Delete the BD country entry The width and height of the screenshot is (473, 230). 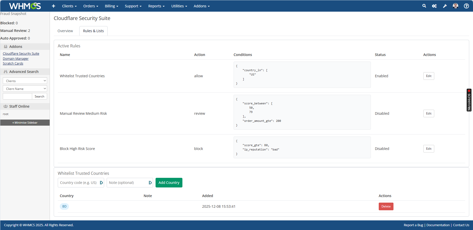[386, 206]
